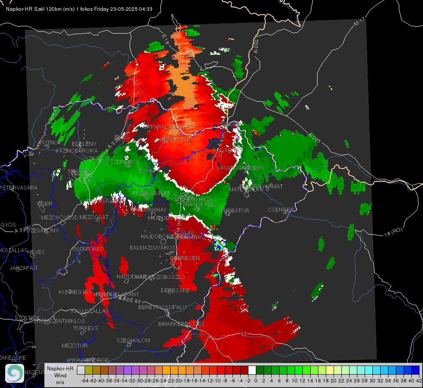Image resolution: width=423 pixels, height=388 pixels.
Task: Select the BIHARKERESZTES label
Action: [181, 324]
